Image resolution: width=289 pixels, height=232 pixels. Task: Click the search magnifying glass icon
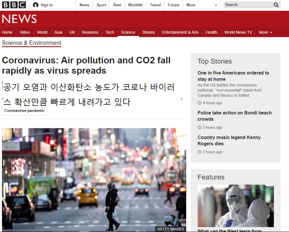click(x=276, y=5)
